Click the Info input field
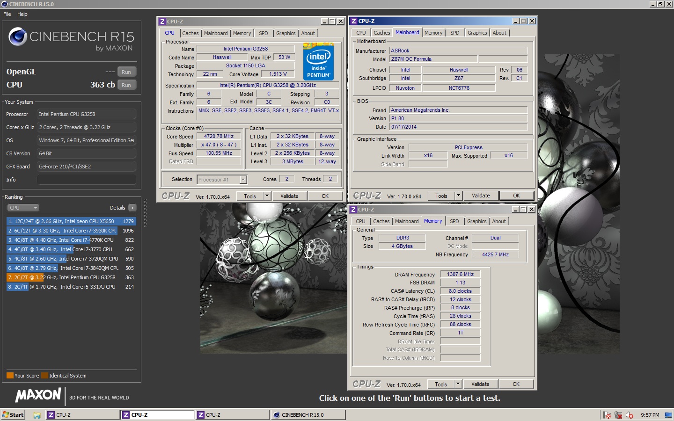 click(87, 180)
